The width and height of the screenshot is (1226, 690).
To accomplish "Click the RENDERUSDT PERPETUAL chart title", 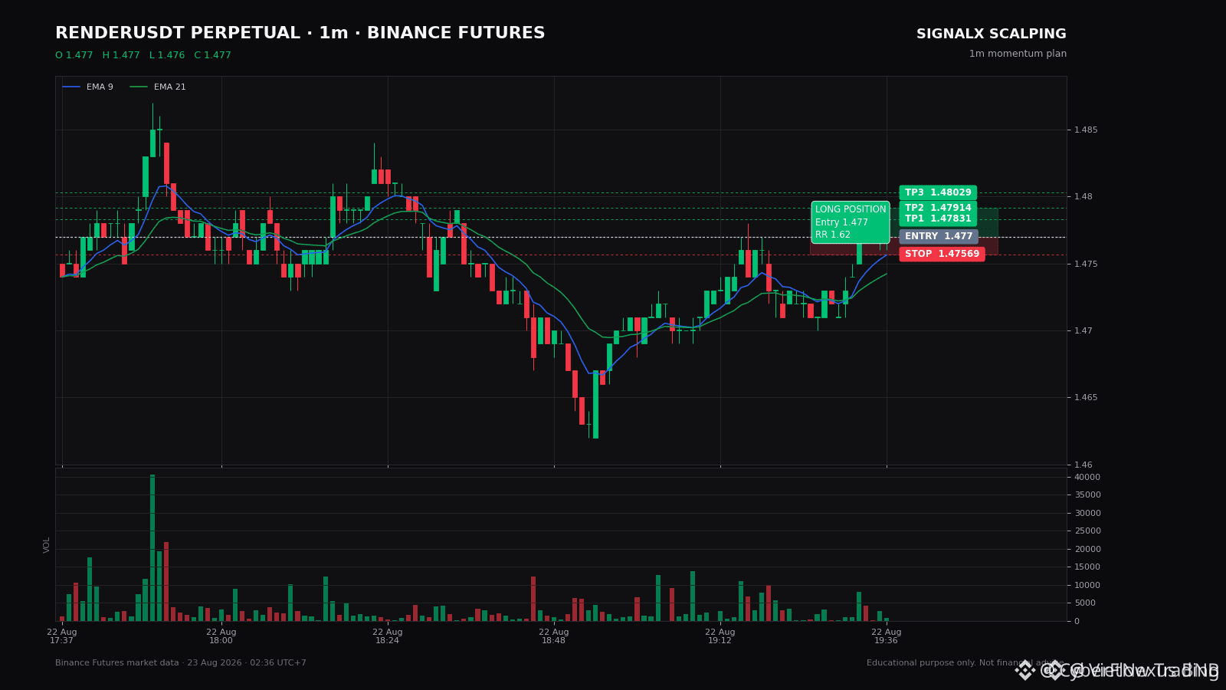I will click(300, 34).
